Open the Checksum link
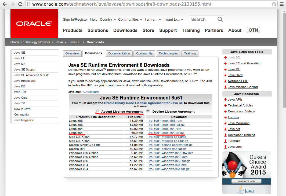 [91, 92]
